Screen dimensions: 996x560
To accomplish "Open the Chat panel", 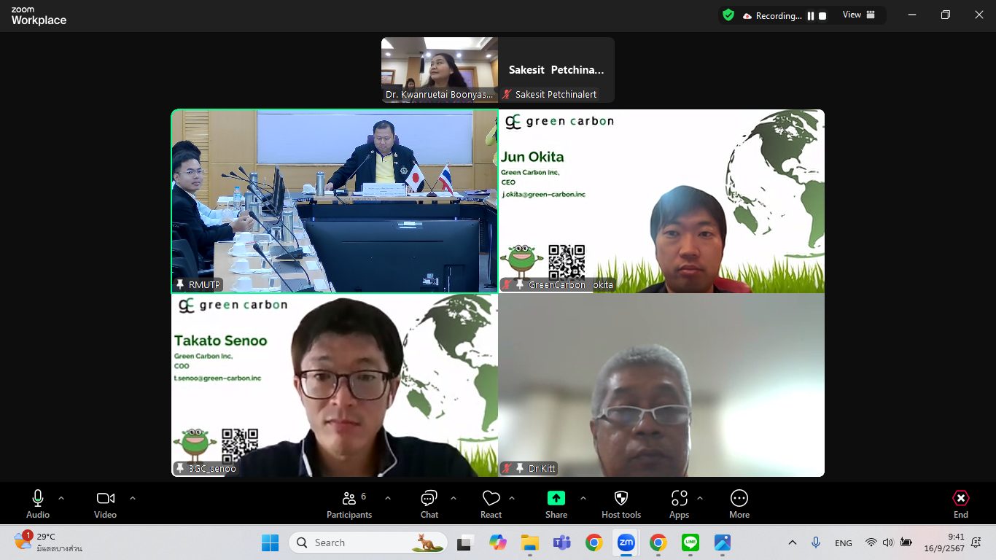I will pyautogui.click(x=429, y=503).
